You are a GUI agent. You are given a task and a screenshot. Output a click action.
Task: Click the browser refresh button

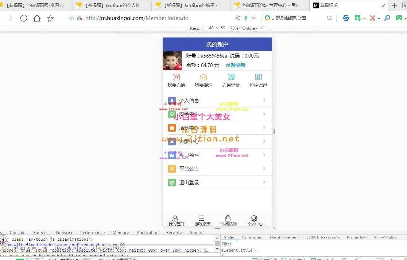pyautogui.click(x=24, y=18)
